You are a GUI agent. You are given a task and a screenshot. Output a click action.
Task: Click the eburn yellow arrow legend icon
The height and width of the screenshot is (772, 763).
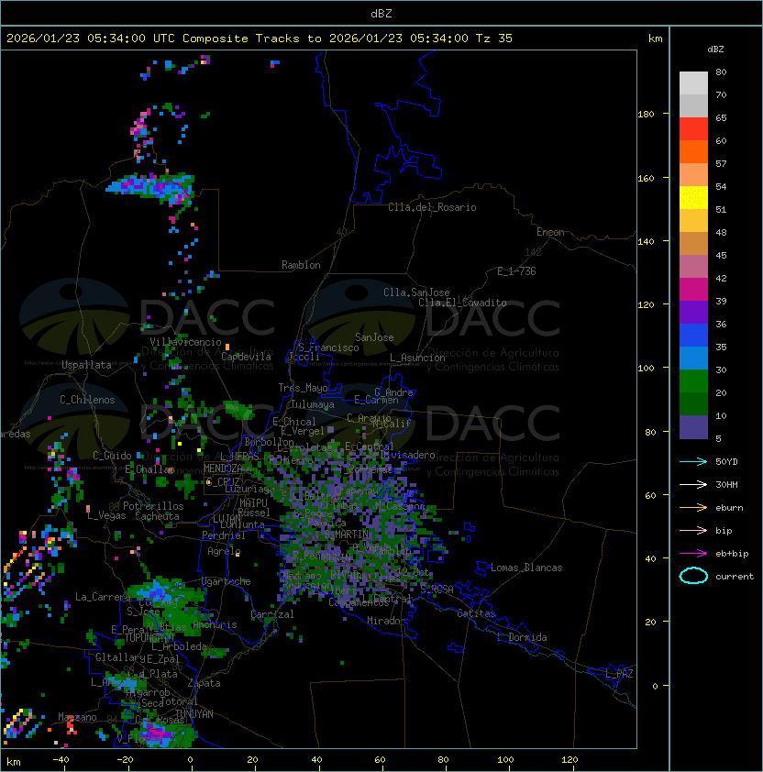693,508
